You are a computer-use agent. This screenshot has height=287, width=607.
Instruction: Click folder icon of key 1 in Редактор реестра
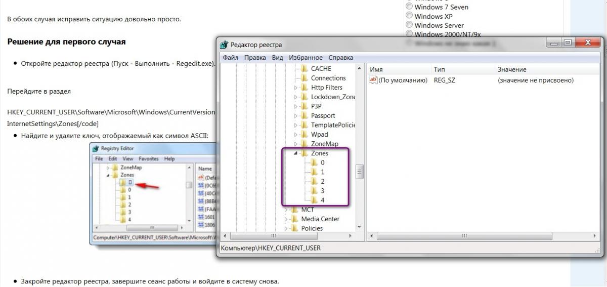[314, 172]
